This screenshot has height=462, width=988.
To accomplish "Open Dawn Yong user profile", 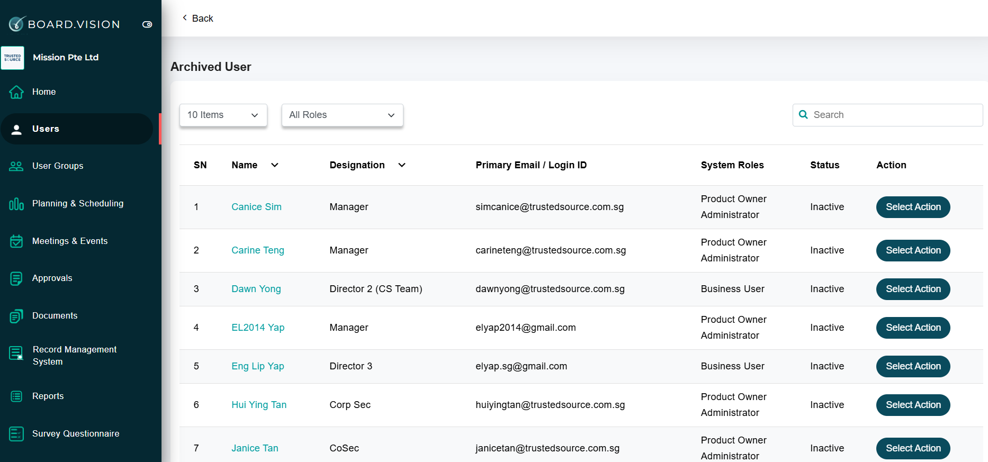I will [256, 289].
